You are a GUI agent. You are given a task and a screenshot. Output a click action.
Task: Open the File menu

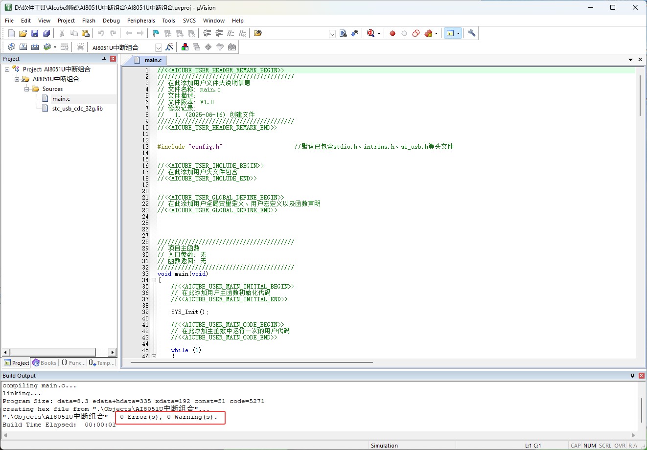[x=9, y=21]
